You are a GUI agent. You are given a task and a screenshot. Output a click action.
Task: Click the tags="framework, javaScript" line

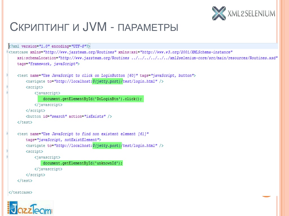pos(48,64)
